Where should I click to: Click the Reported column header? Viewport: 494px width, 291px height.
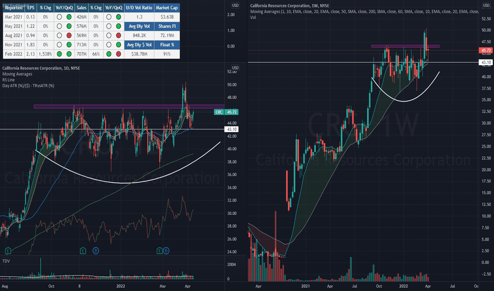pyautogui.click(x=14, y=8)
